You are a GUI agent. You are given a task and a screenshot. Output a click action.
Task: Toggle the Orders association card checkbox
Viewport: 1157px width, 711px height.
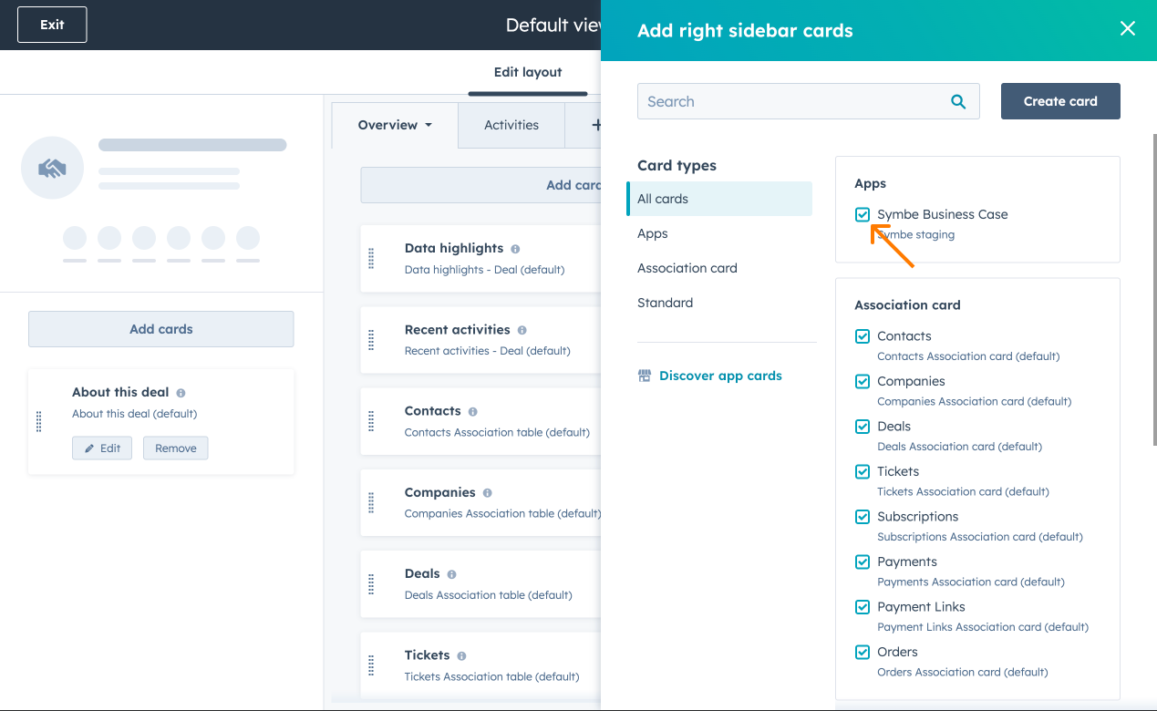point(863,653)
